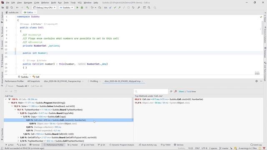Click the Git Push arrow icon
Screen dimensions: 267x150
119,7
